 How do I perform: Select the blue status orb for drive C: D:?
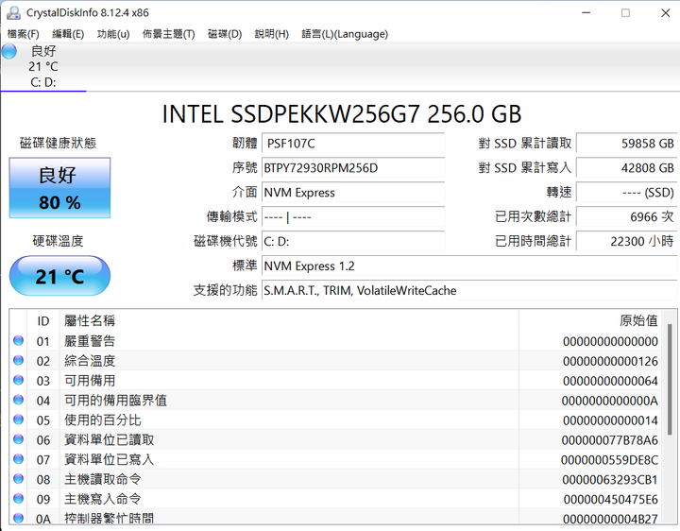9,51
